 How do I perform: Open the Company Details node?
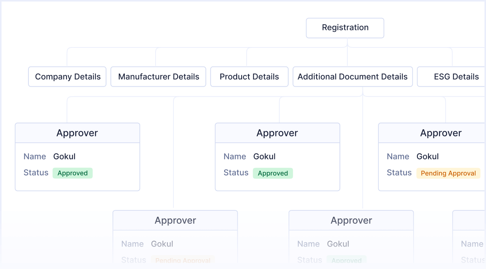pyautogui.click(x=67, y=77)
